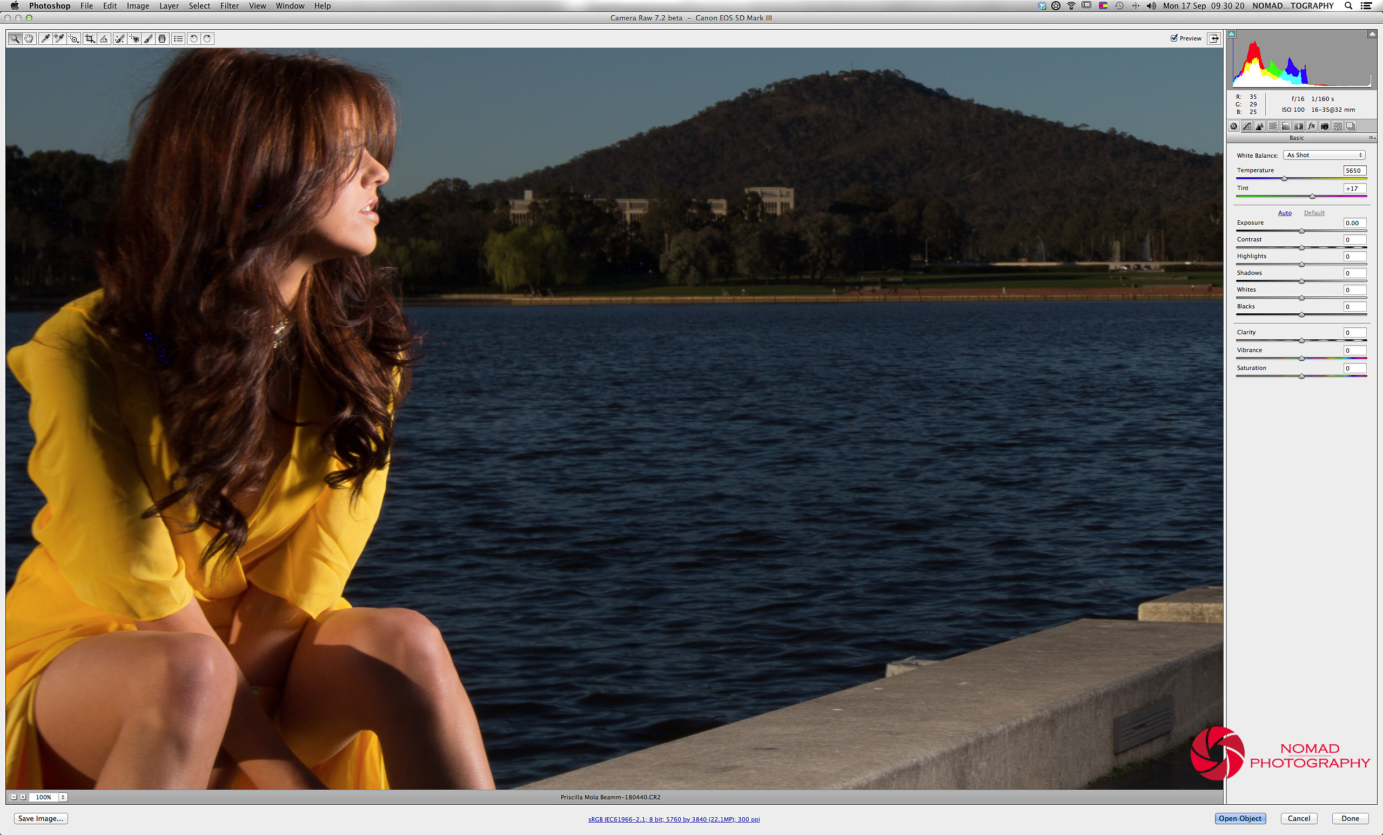Toggle highlight clipping warning in histogram

(1371, 34)
